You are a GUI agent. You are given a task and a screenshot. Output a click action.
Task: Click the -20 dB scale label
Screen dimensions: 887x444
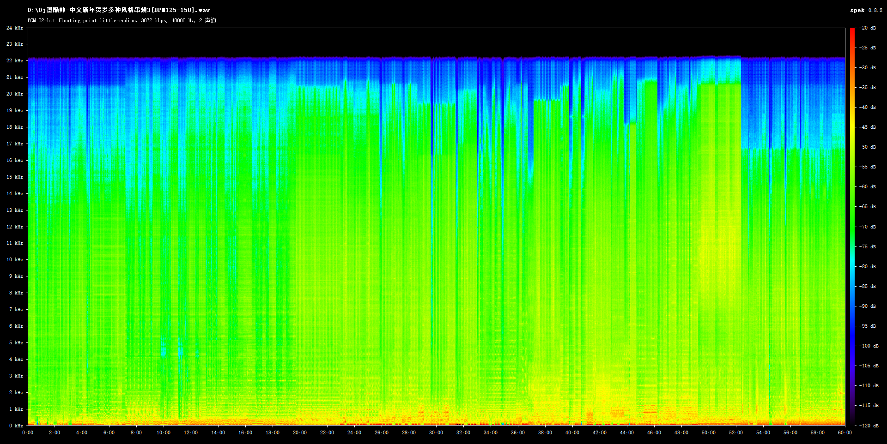867,28
